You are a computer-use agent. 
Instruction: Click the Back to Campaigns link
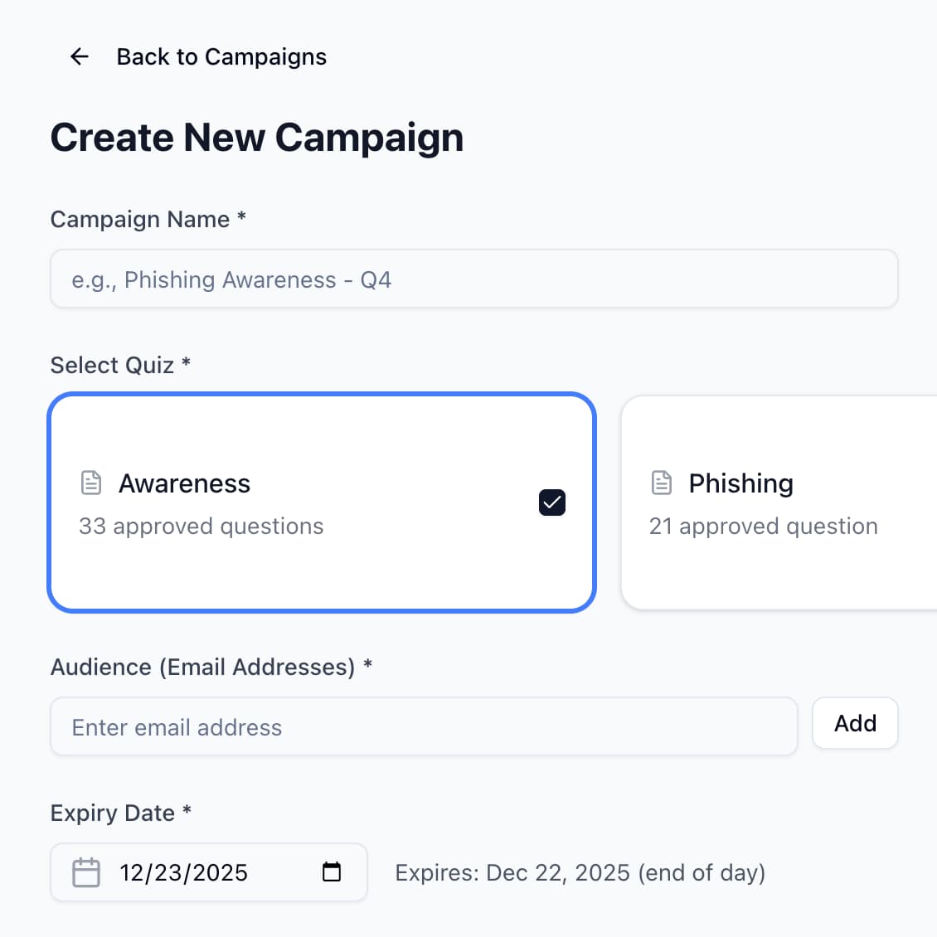[221, 56]
